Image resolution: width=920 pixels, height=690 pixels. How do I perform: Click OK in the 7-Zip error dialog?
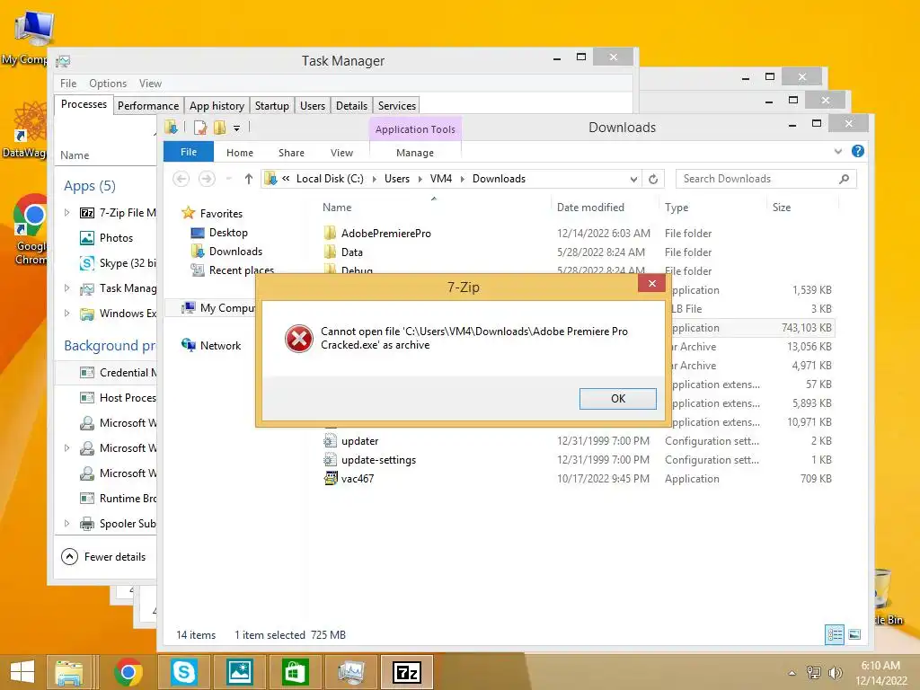tap(617, 398)
